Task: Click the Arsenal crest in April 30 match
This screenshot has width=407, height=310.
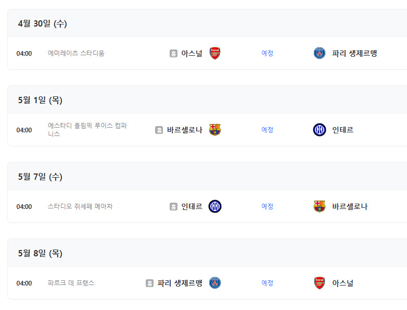Action: [215, 53]
